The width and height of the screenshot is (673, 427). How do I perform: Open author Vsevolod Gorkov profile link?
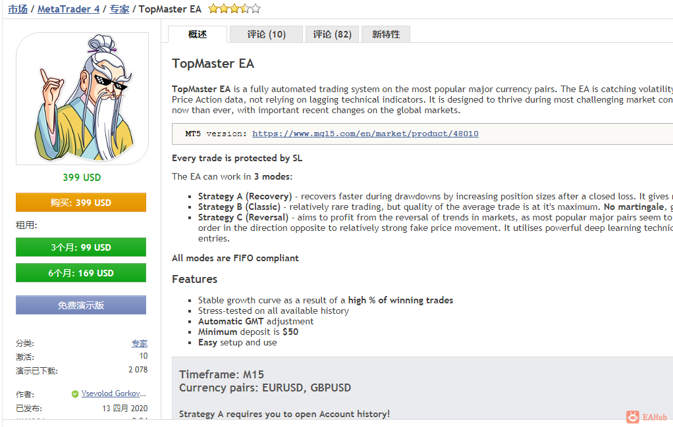click(114, 393)
